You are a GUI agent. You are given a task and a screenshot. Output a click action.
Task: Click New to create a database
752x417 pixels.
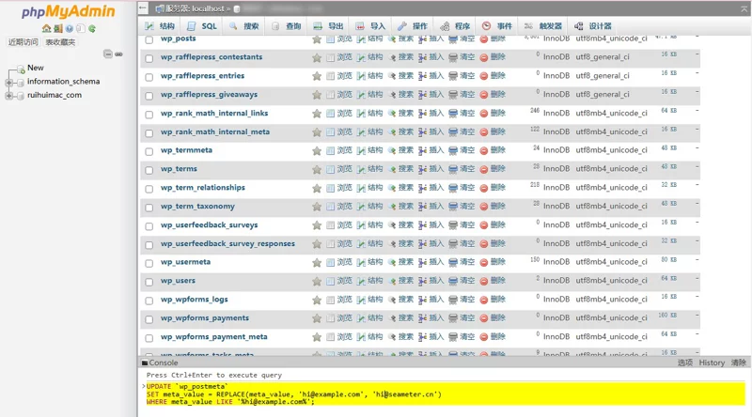[35, 68]
